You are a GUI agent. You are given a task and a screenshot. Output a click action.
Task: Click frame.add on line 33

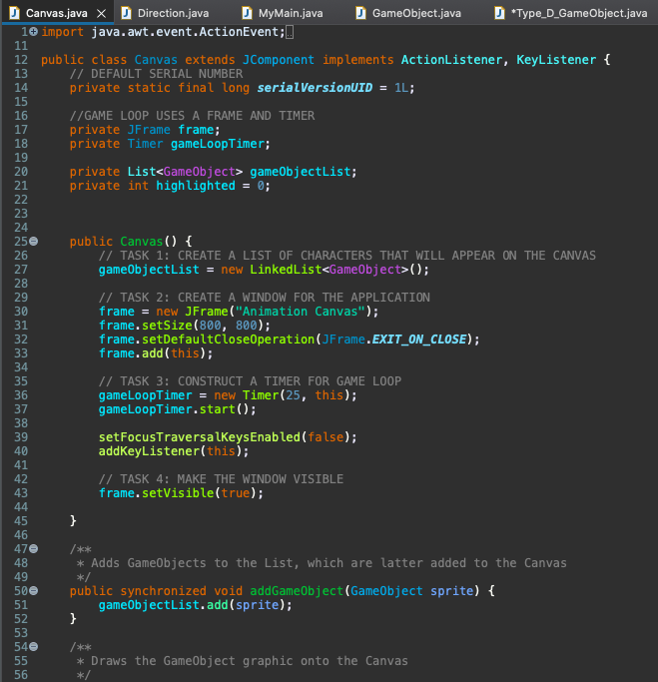(131, 353)
